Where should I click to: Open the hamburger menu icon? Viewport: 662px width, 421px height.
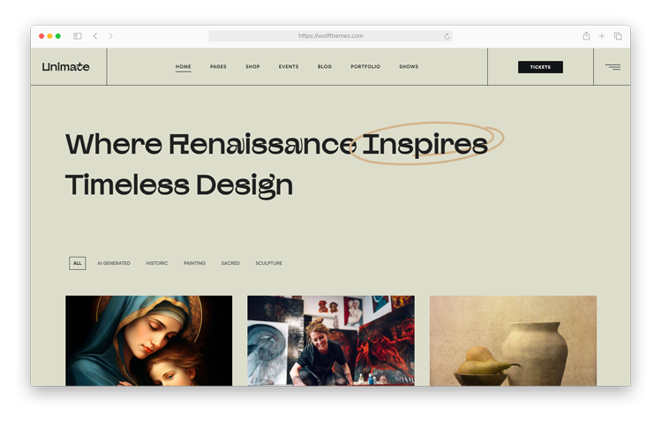[613, 67]
